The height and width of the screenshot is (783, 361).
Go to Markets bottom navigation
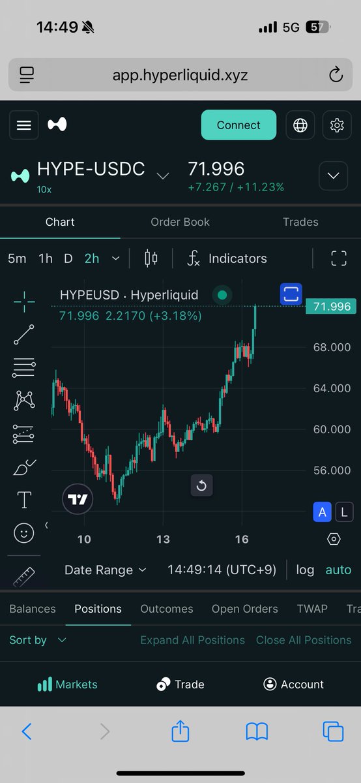pyautogui.click(x=67, y=684)
